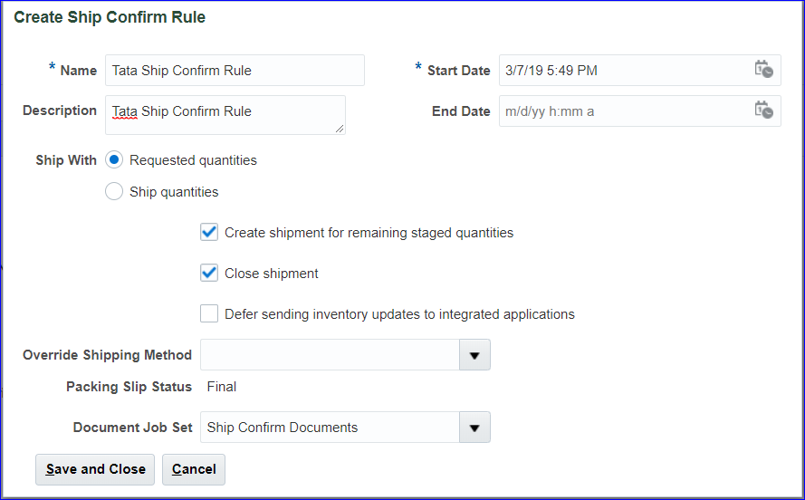Uncheck the Close shipment checkbox
The width and height of the screenshot is (805, 500).
click(x=209, y=274)
